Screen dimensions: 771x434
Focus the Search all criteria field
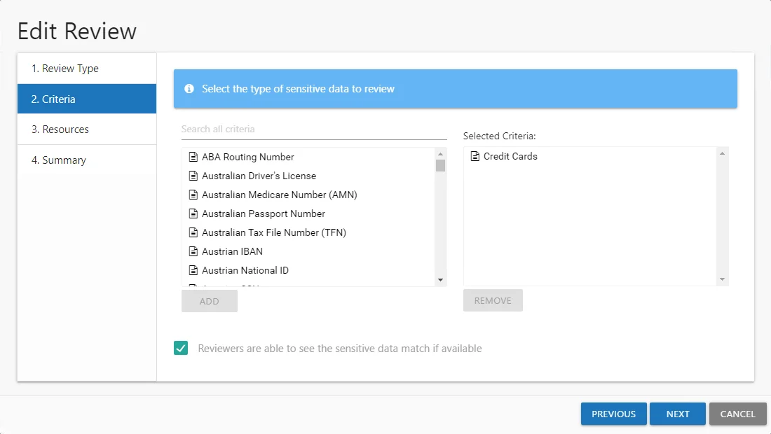314,129
